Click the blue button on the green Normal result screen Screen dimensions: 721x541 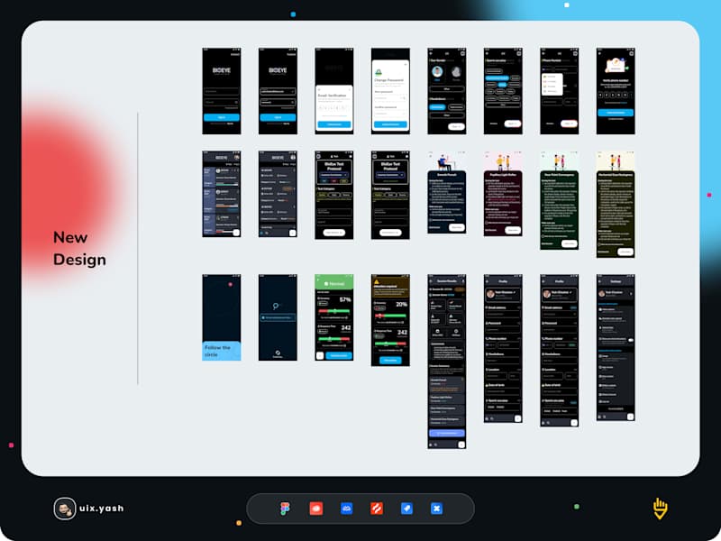[339, 355]
